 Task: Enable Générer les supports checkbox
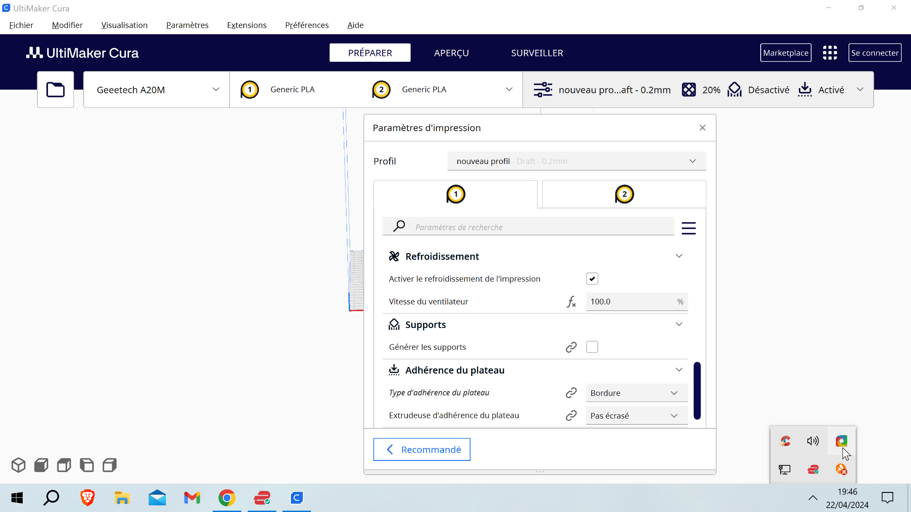[x=592, y=347]
